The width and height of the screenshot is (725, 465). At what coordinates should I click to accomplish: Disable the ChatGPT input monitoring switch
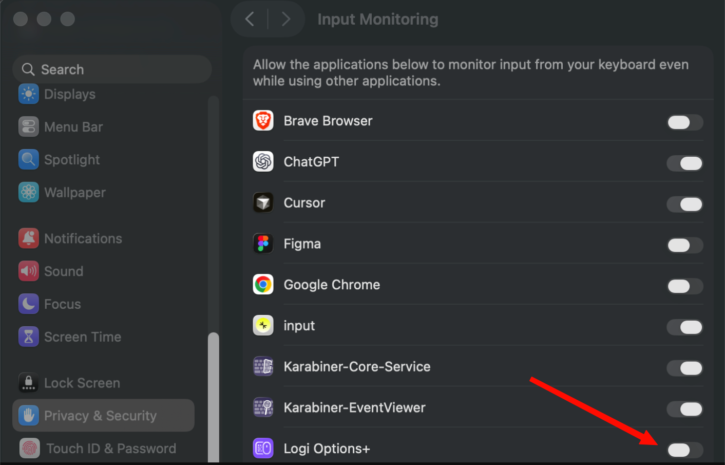tap(685, 163)
